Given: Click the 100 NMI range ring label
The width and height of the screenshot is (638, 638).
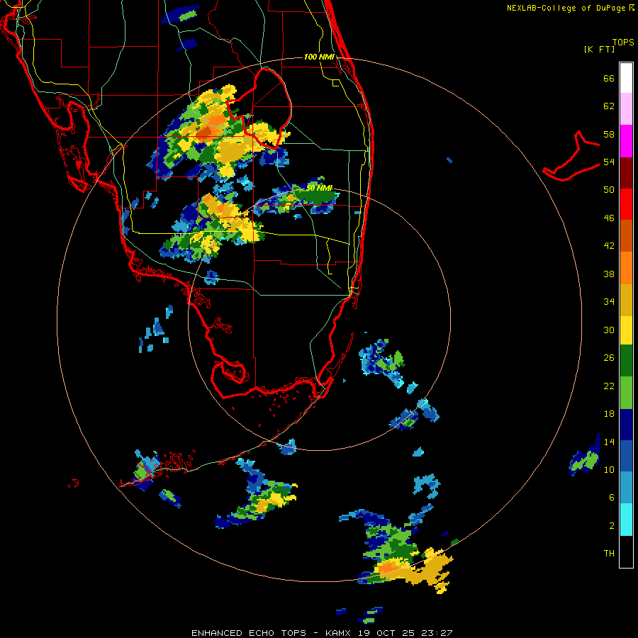Looking at the screenshot, I should point(319,57).
